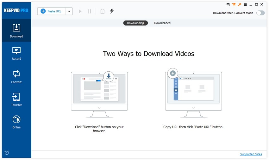The height and width of the screenshot is (160, 269).
Task: Select the Downloading tab
Action: coord(135,23)
